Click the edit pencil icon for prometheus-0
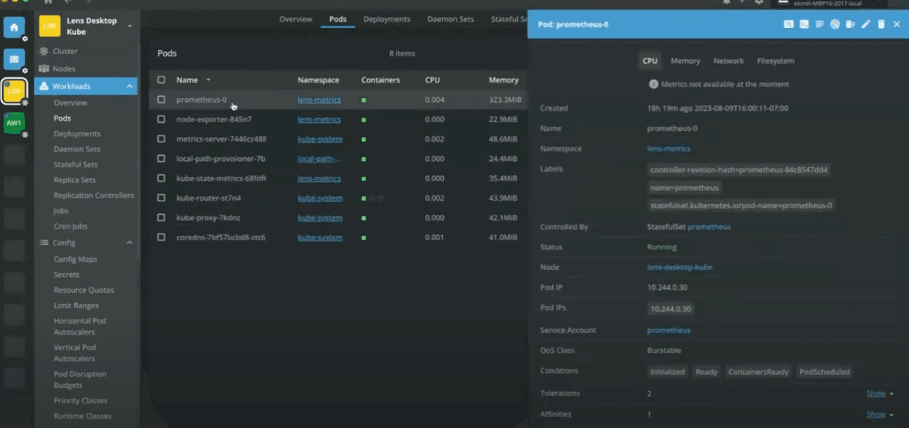The width and height of the screenshot is (909, 428). click(x=866, y=24)
